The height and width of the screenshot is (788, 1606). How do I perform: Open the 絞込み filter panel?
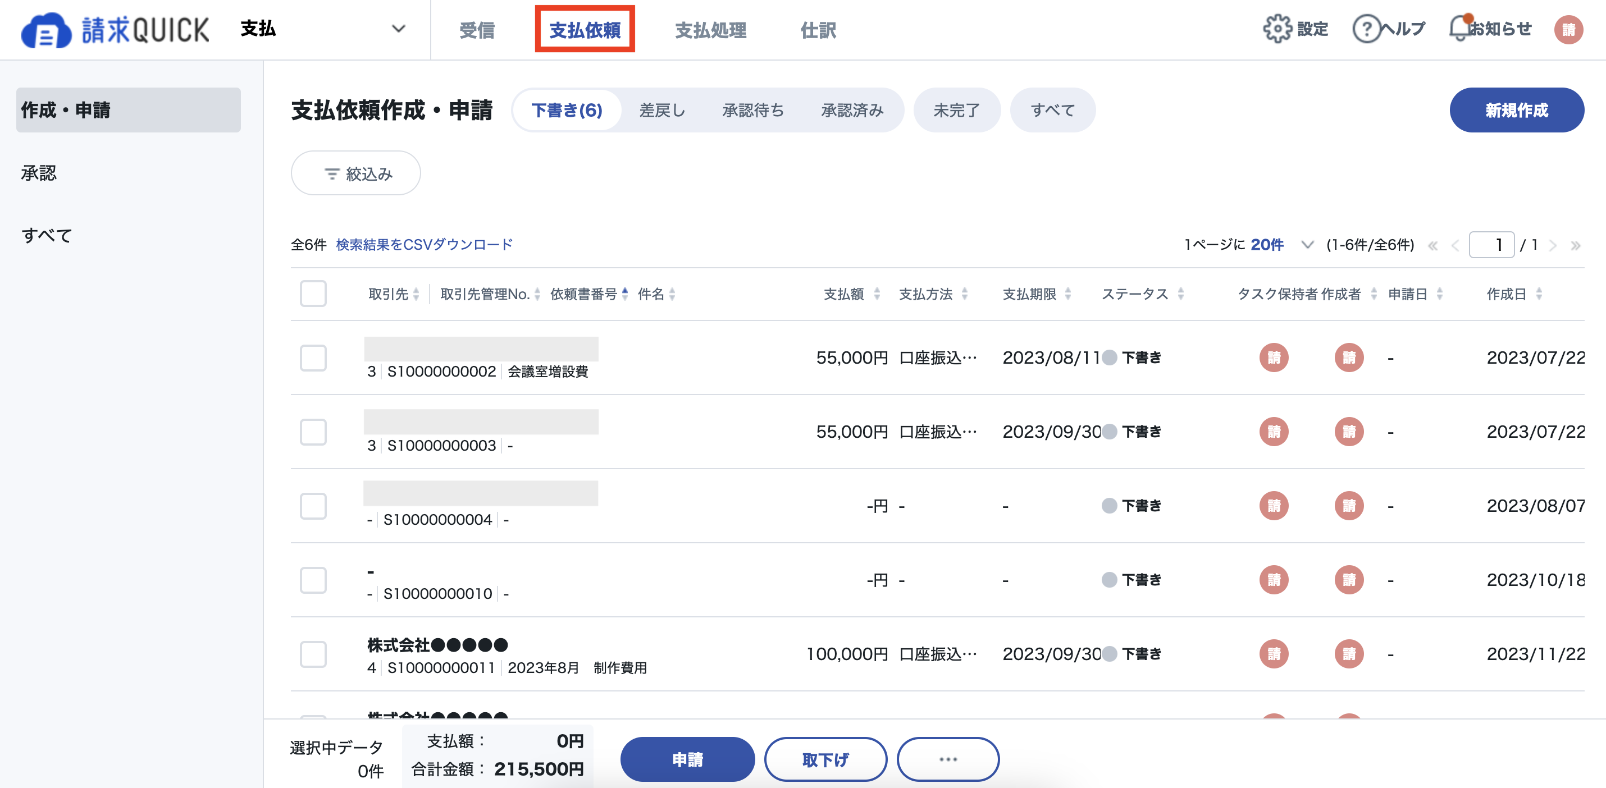click(356, 173)
